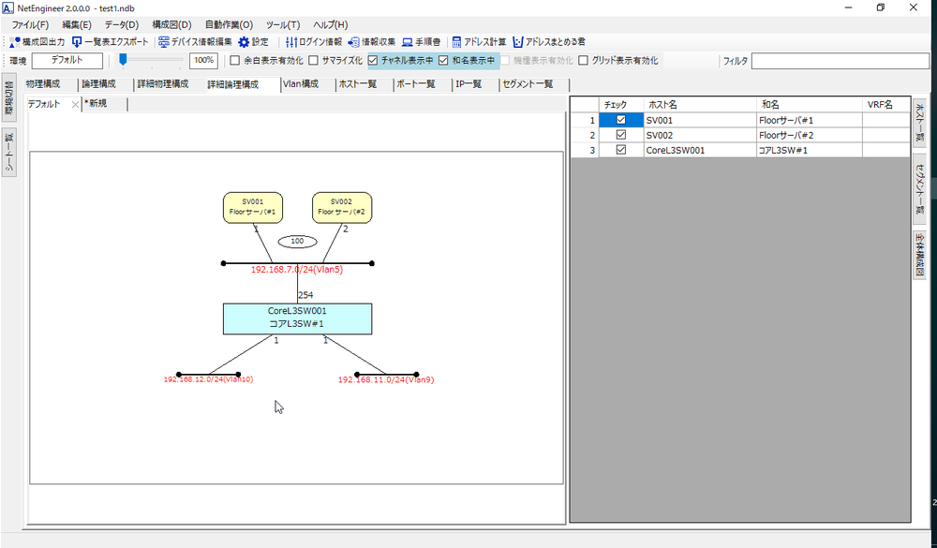This screenshot has height=548, width=937.
Task: Enable the 余白表示有効化 checkbox
Action: coord(235,61)
